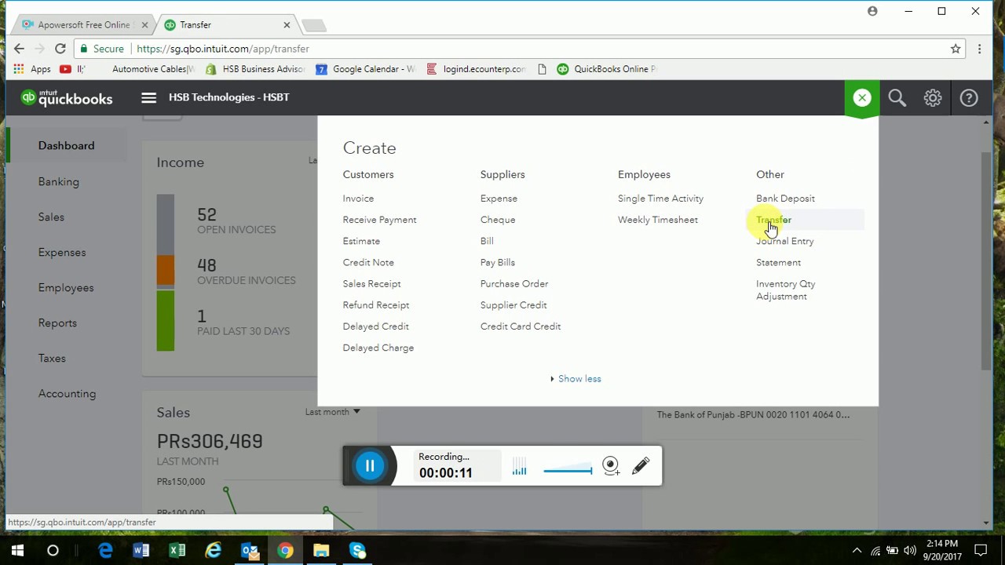Open Word from the taskbar
This screenshot has width=1005, height=565.
141,551
